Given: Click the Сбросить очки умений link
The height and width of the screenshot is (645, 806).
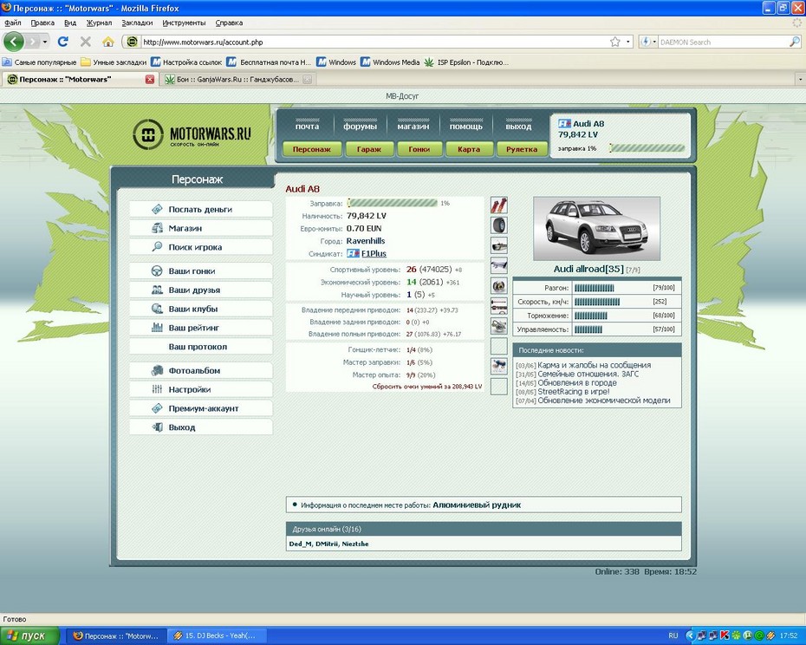Looking at the screenshot, I should click(427, 387).
